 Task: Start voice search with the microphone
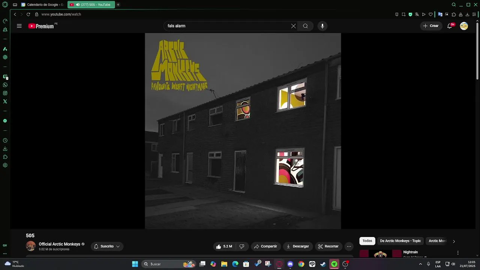click(x=322, y=26)
